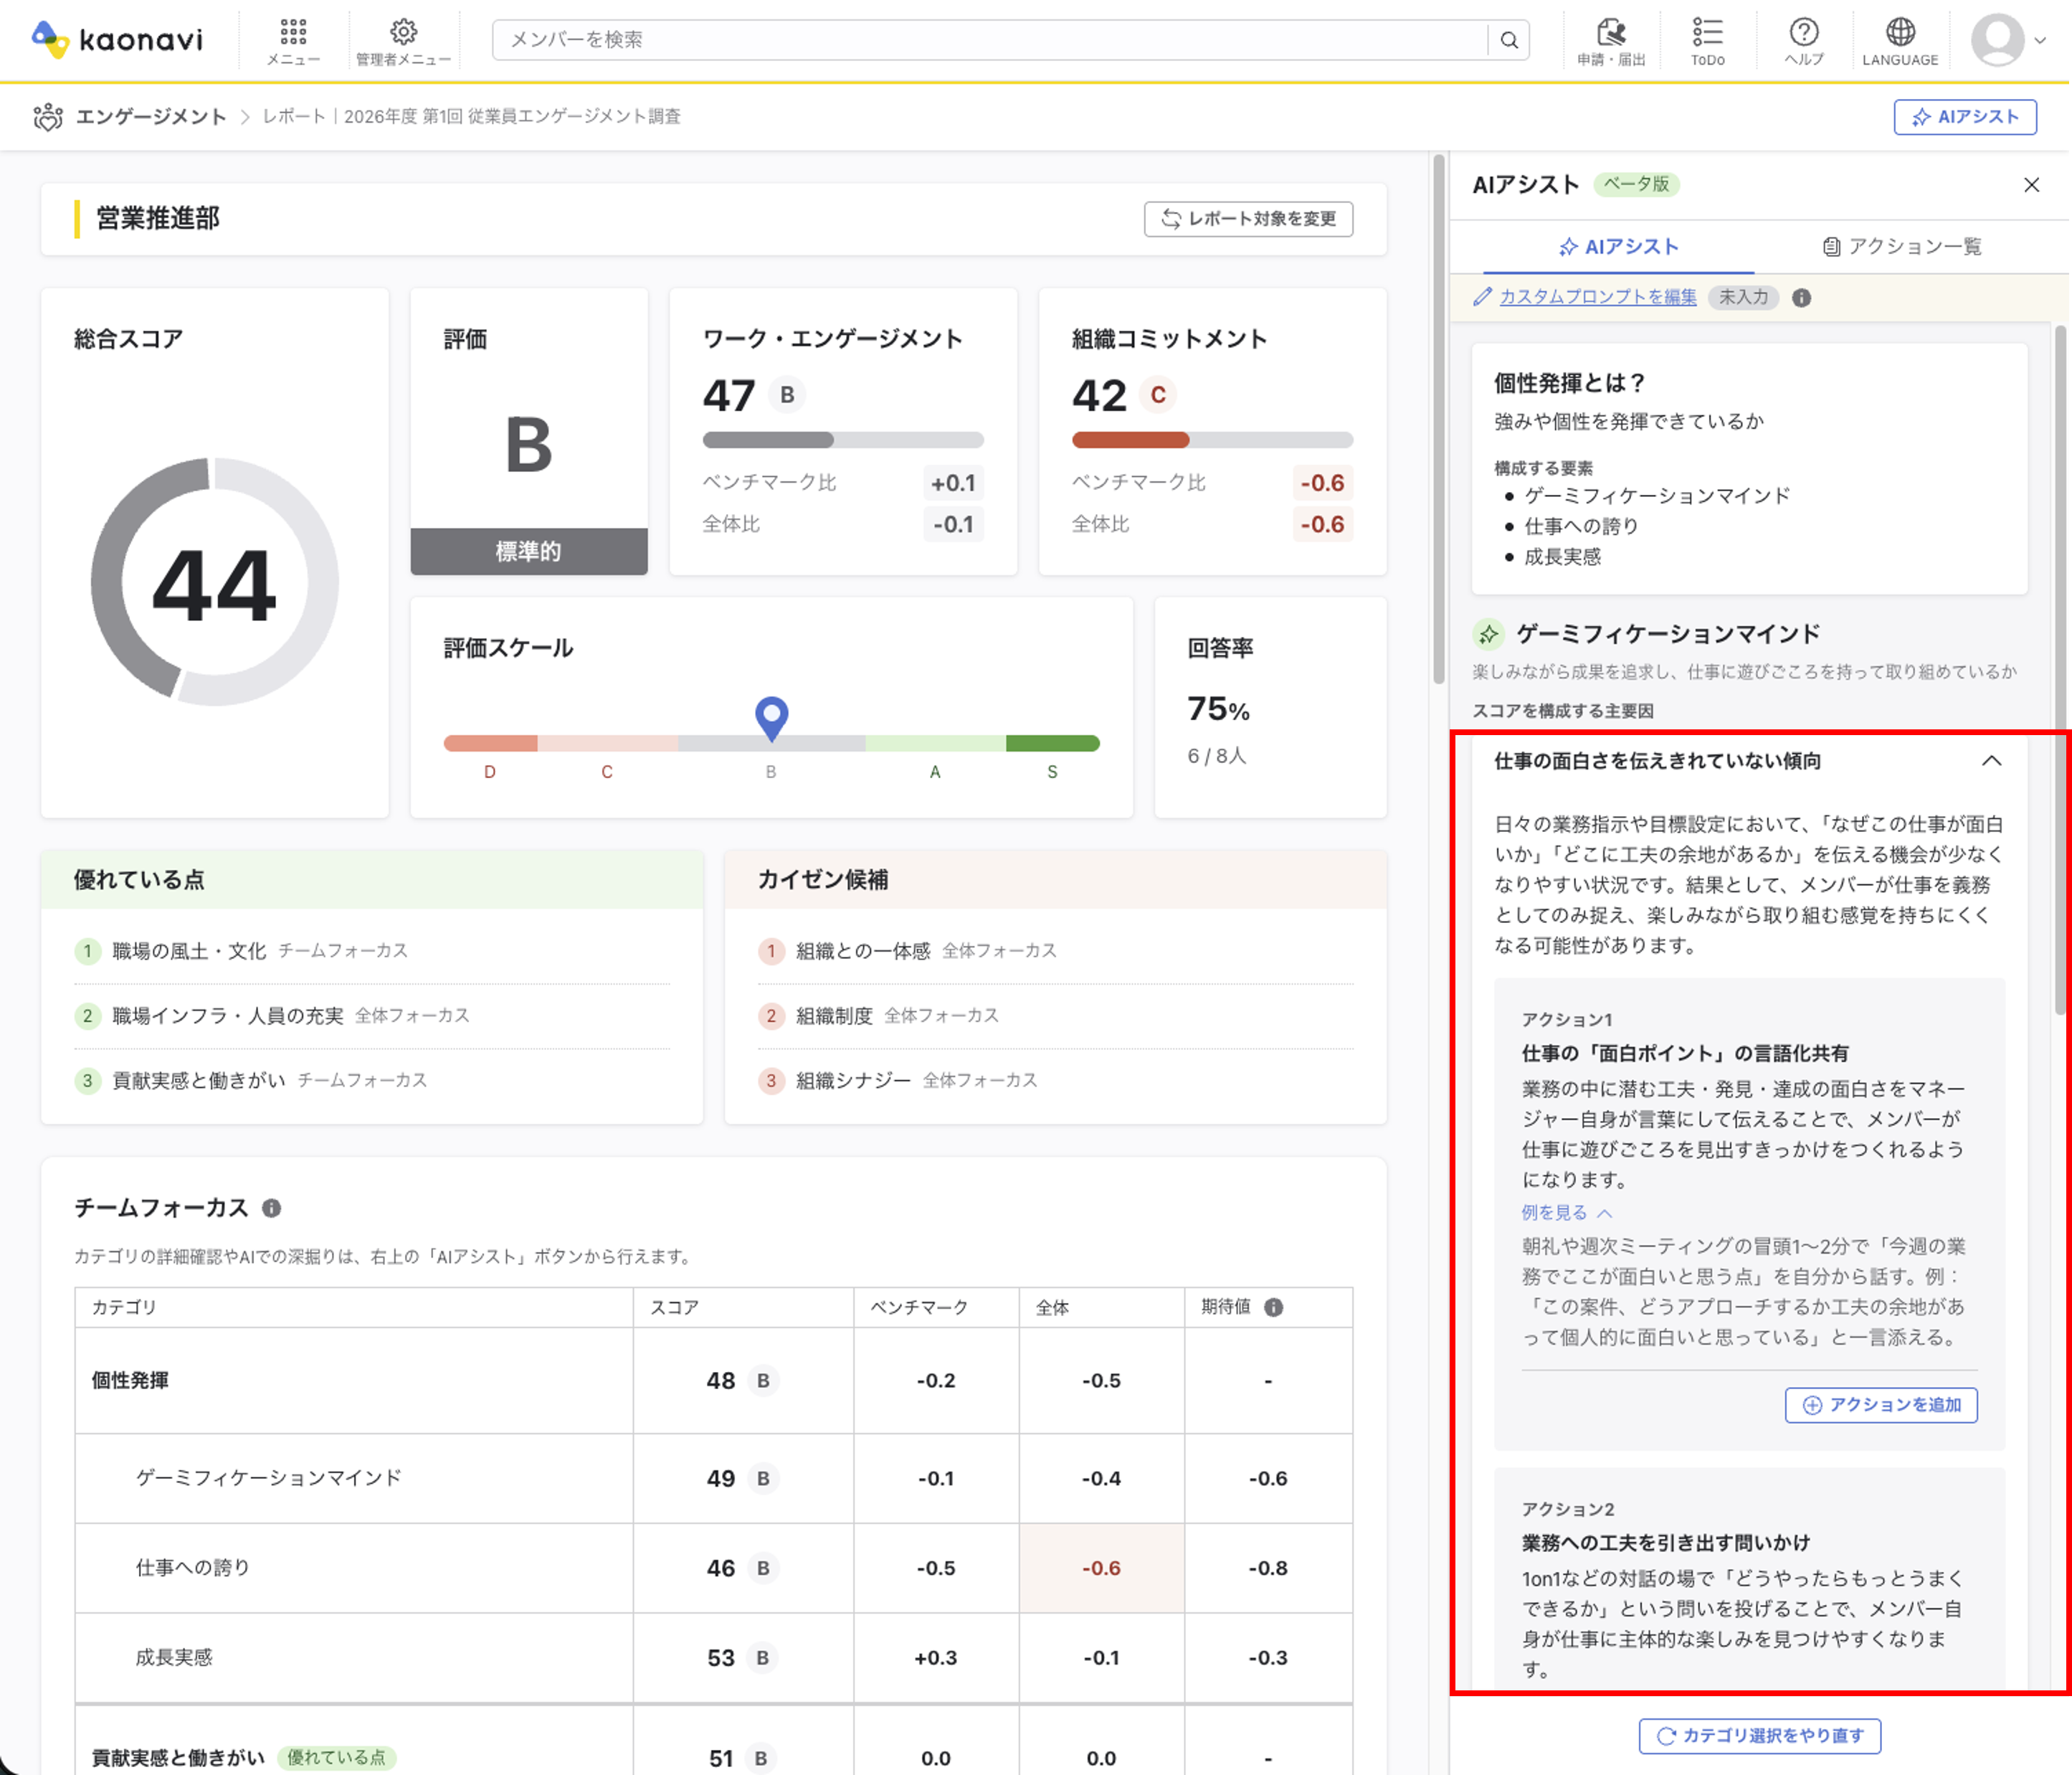Click the エンゲージメント breadcrumb icon
This screenshot has width=2072, height=1775.
point(47,117)
